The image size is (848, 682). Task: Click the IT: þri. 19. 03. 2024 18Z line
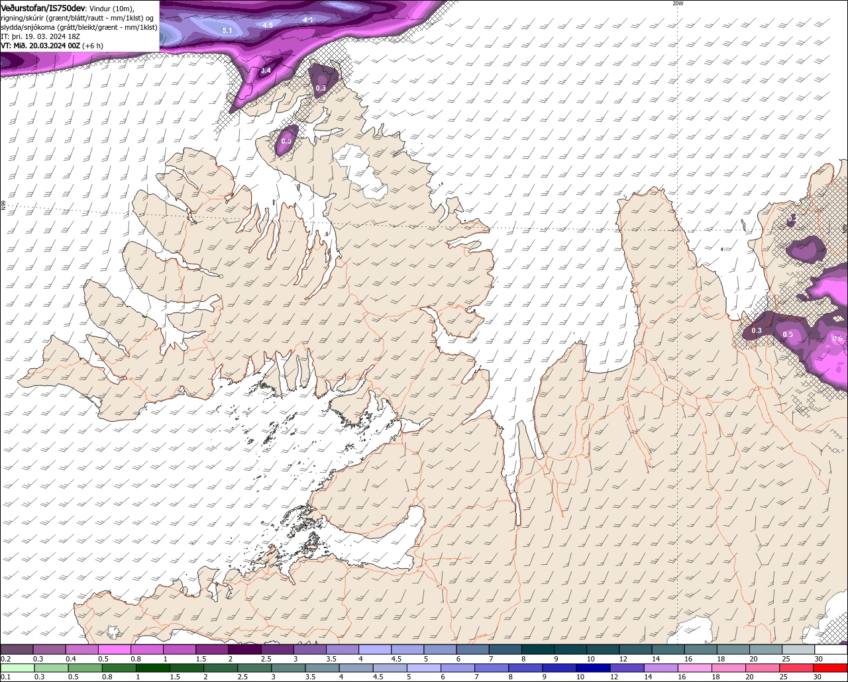pyautogui.click(x=39, y=37)
